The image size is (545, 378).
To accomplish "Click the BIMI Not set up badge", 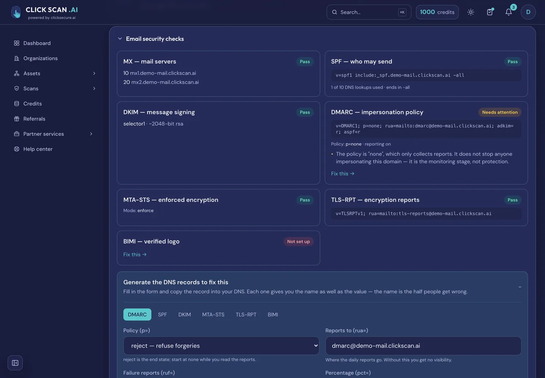I will [x=298, y=242].
